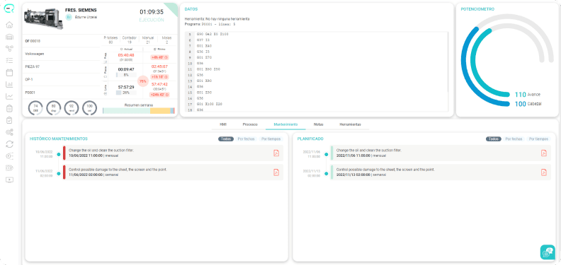Switch to the Herramientas tab

click(350, 124)
